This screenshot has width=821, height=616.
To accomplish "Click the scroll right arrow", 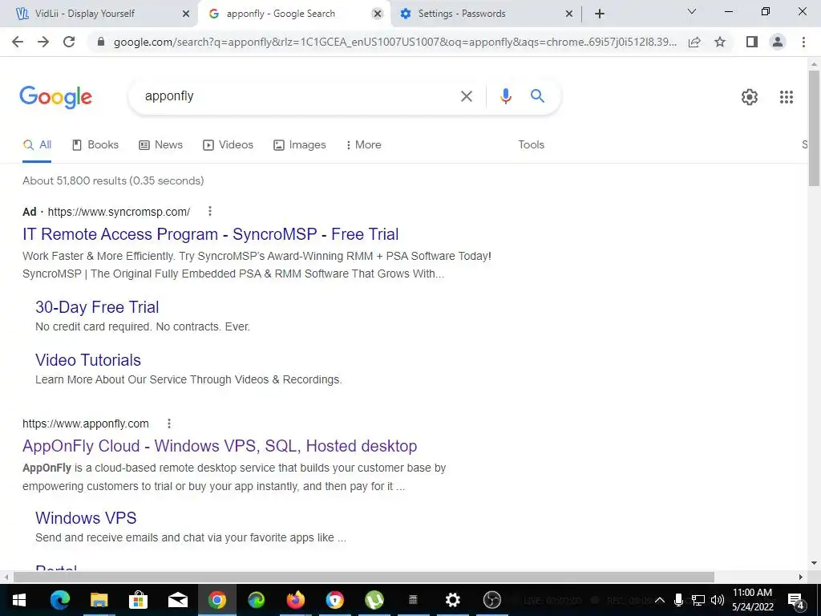I will 801,577.
